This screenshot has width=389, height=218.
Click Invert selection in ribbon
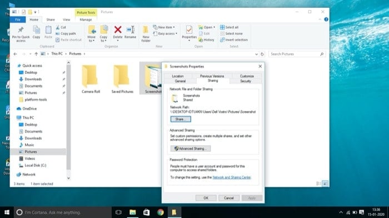234,39
